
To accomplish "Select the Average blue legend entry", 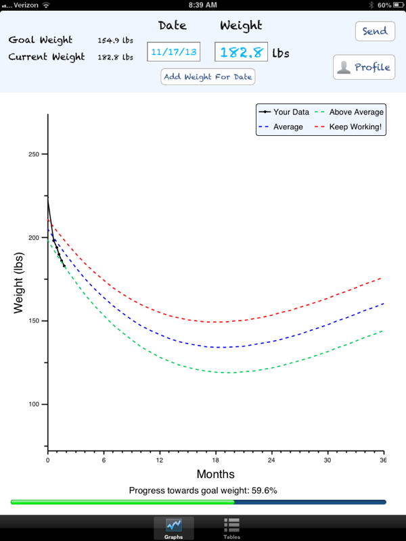I will coord(281,127).
